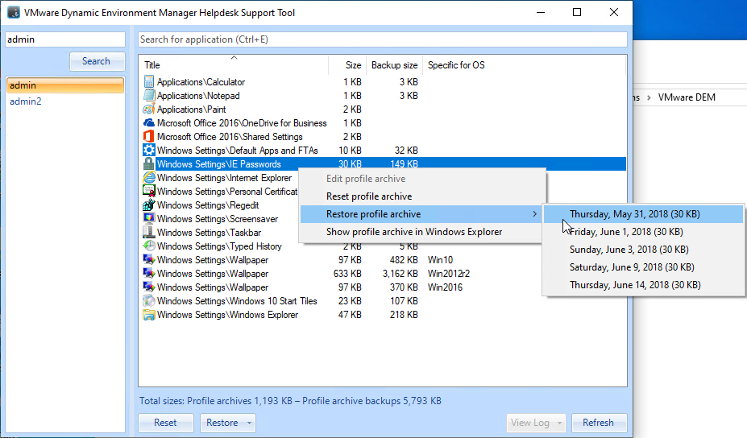Select Windows Settings\Screensaver row text
The image size is (747, 438).
[218, 219]
